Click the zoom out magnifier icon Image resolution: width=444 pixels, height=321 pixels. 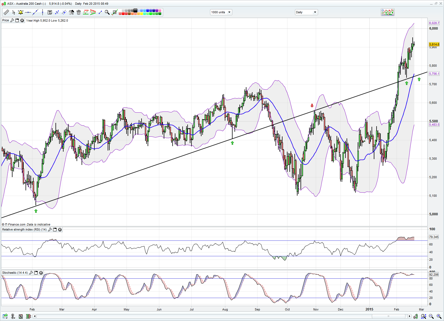click(431, 316)
